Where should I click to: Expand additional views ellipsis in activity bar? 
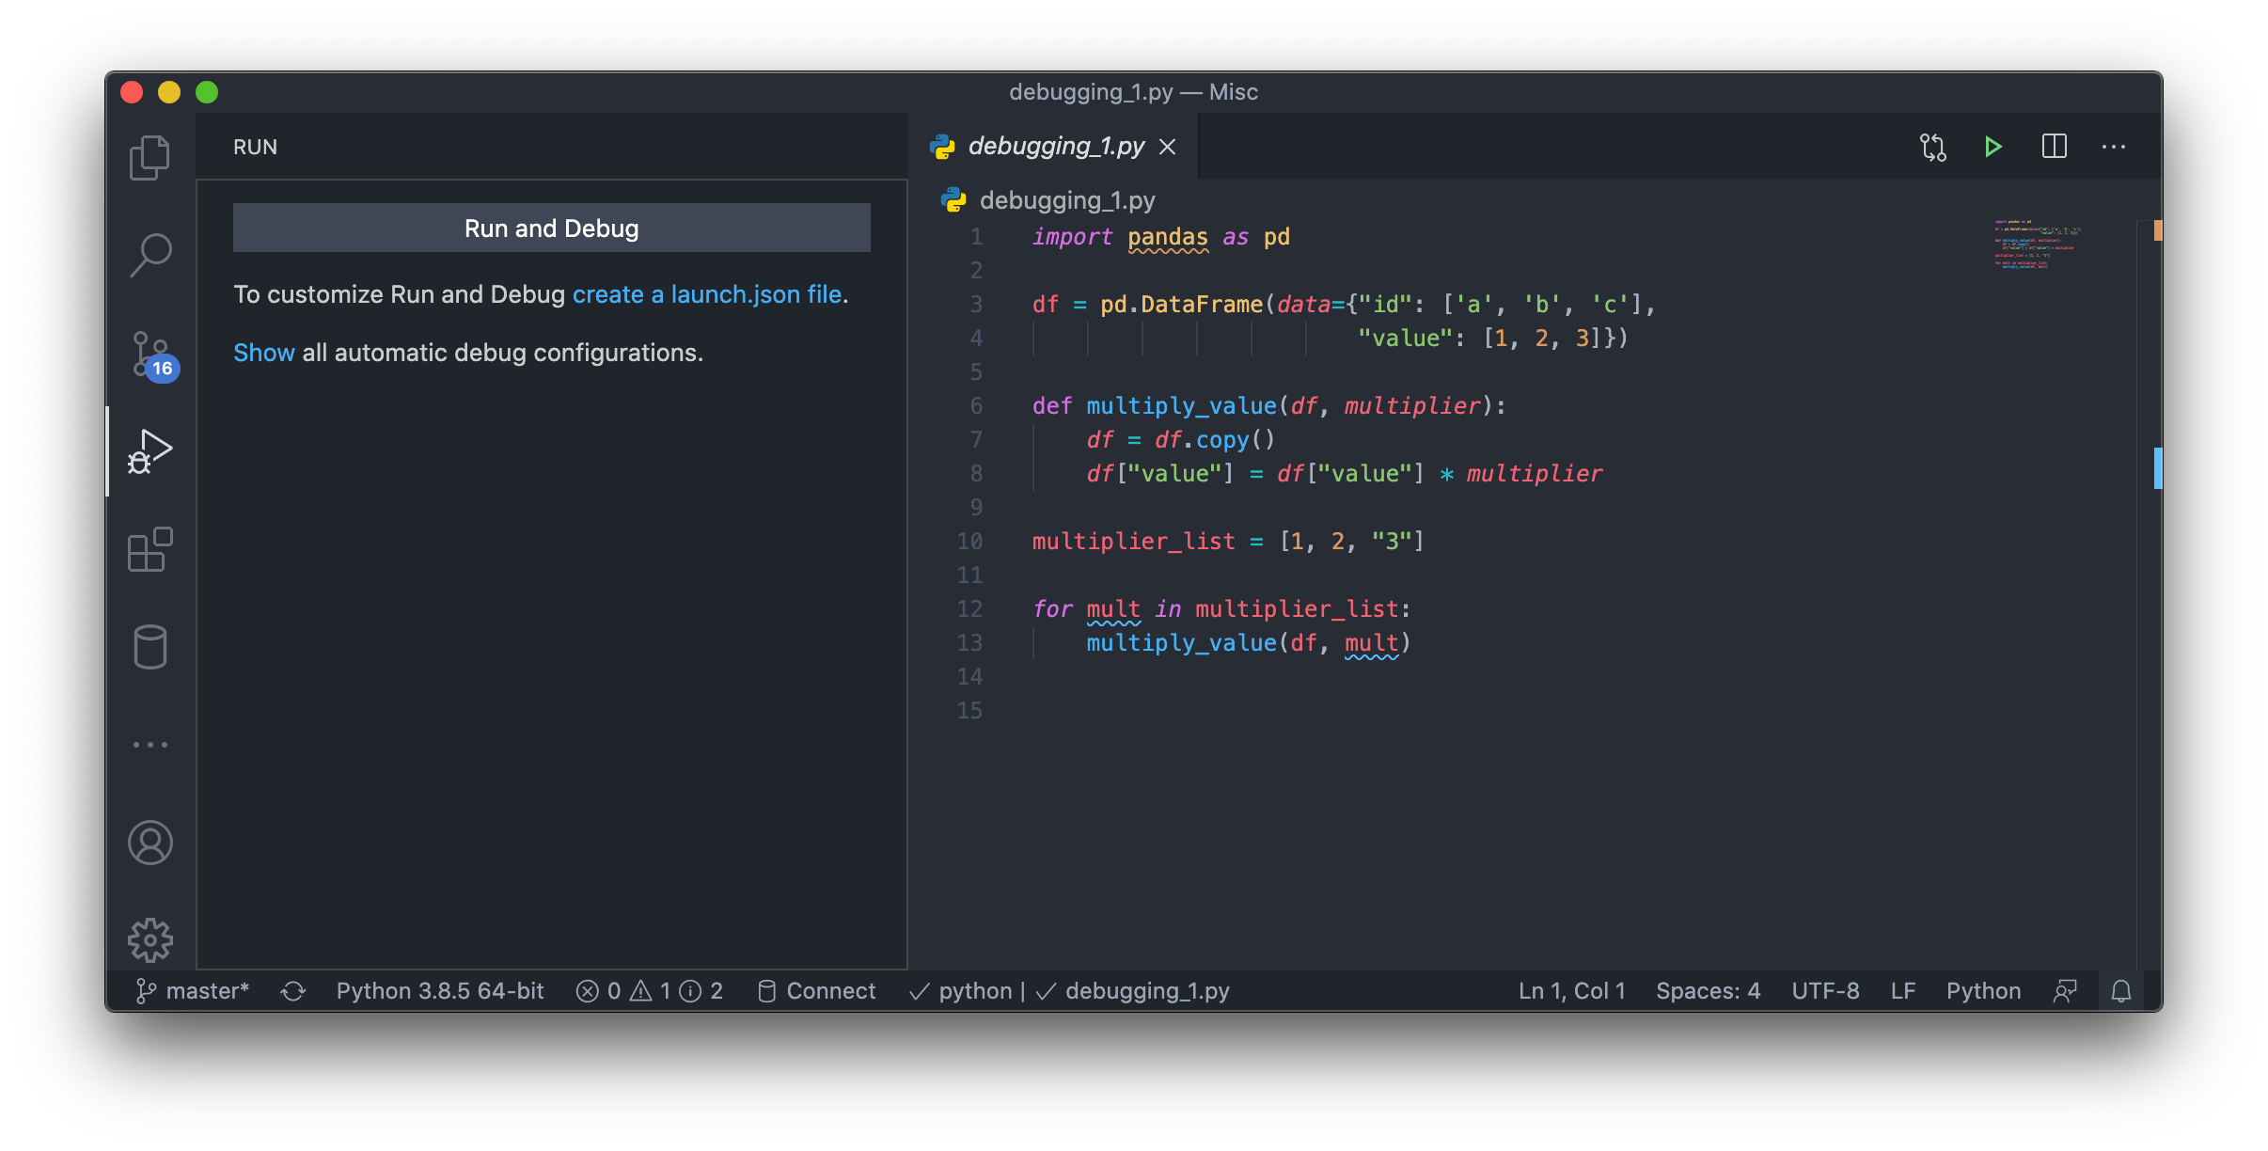click(150, 745)
